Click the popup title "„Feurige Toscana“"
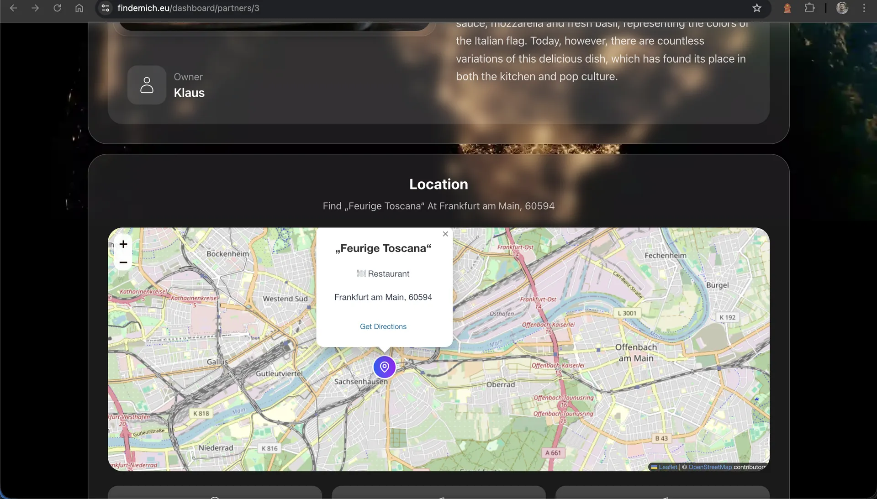The height and width of the screenshot is (499, 877). coord(383,248)
